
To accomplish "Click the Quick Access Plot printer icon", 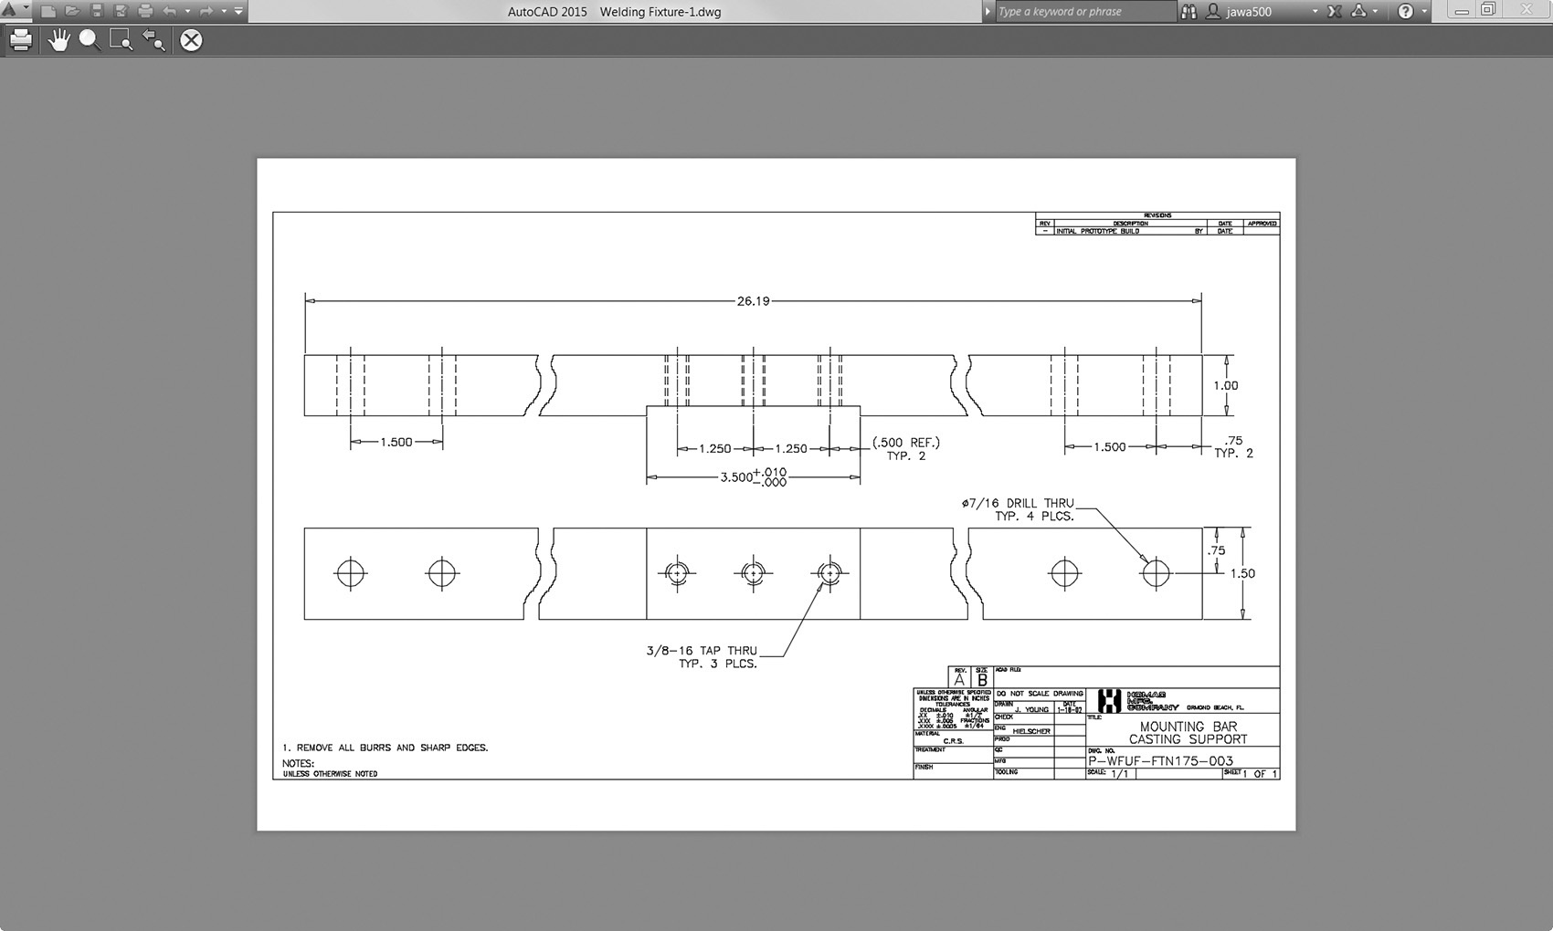I will coord(145,11).
